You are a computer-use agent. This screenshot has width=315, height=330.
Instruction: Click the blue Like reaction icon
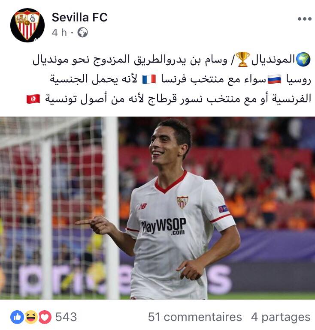(x=17, y=317)
